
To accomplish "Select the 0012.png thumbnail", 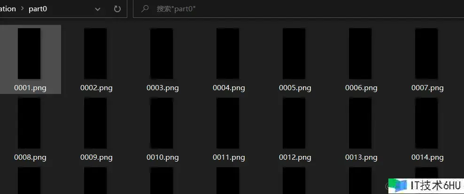I will pos(294,123).
